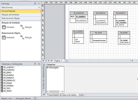Click the TB_TEST table icon in list

(x=2, y=88)
